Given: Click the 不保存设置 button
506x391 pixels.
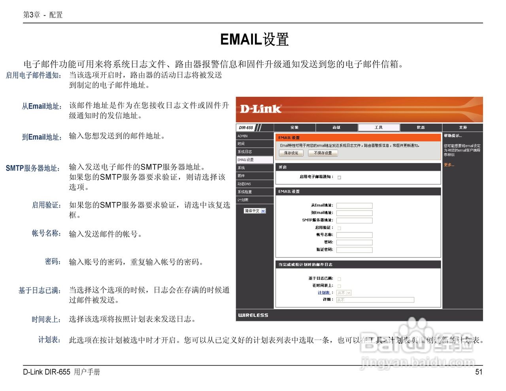Looking at the screenshot, I should coord(323,153).
